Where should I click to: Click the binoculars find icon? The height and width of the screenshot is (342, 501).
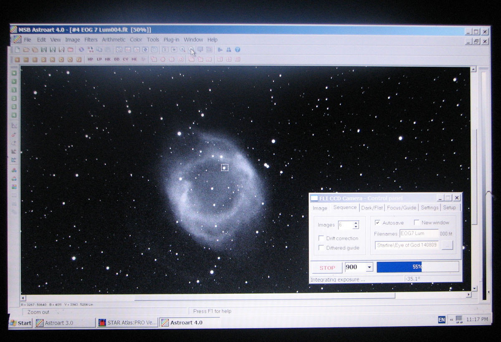pyautogui.click(x=228, y=50)
